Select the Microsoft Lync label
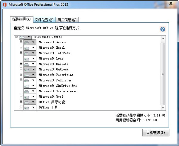The width and height of the screenshot is (179, 146). click(51, 59)
